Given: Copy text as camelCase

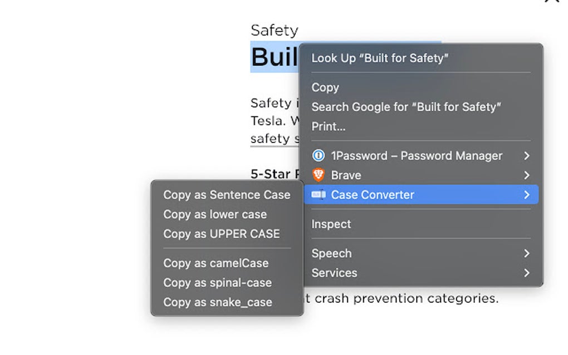Looking at the screenshot, I should [217, 263].
